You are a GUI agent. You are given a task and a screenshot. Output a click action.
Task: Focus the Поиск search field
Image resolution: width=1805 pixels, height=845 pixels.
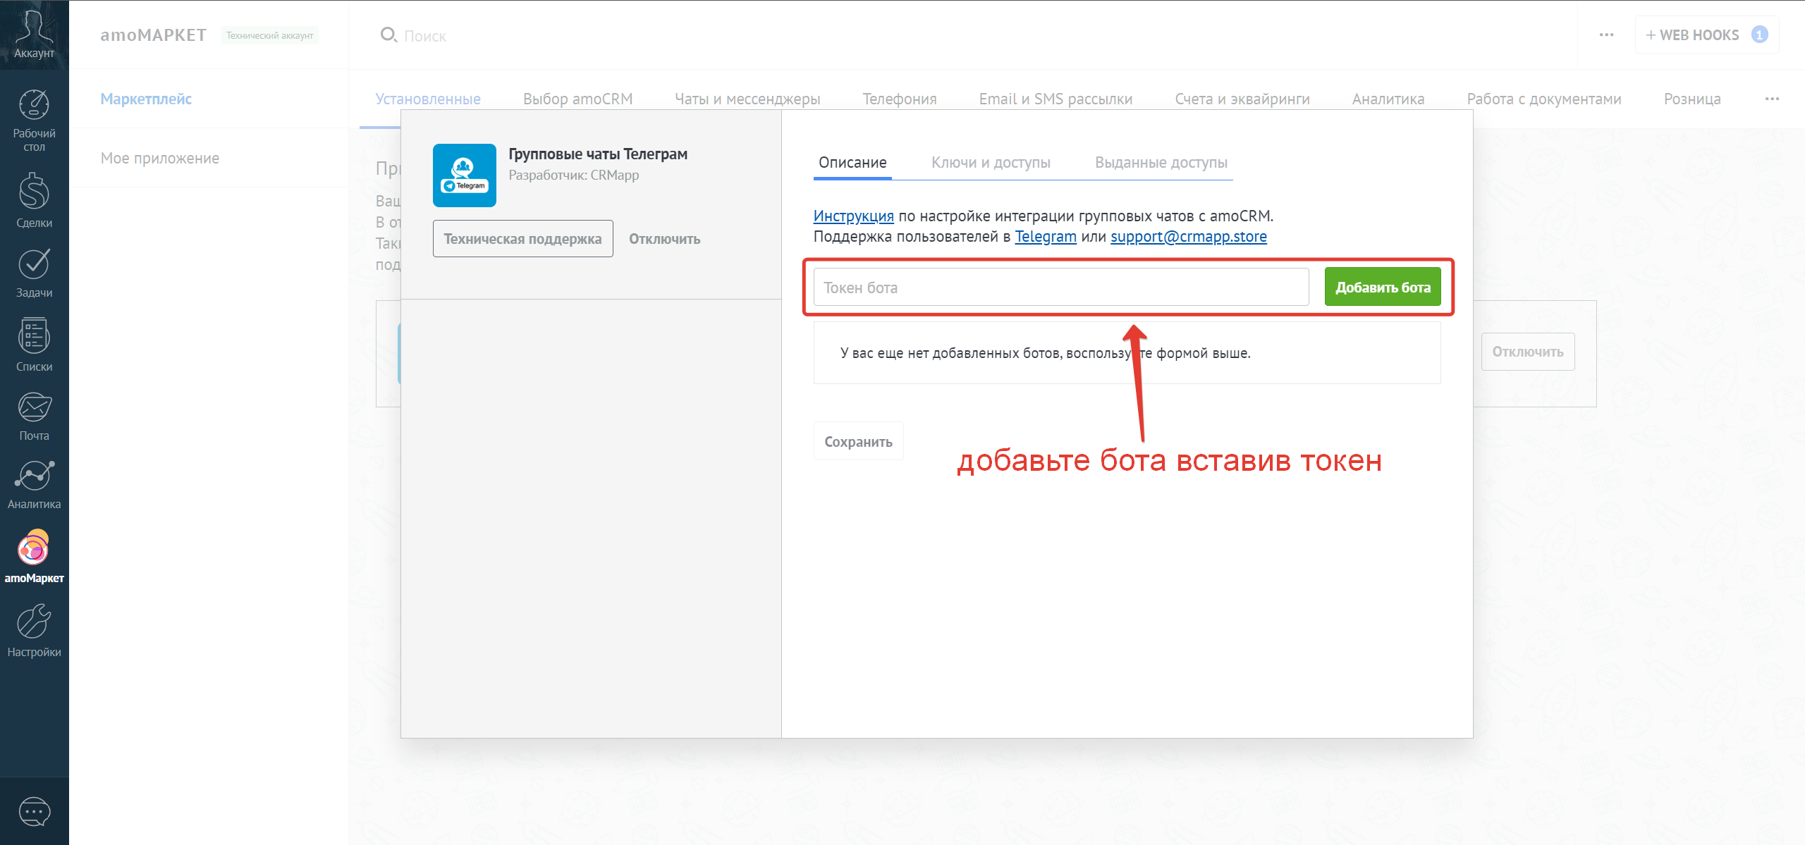point(425,36)
